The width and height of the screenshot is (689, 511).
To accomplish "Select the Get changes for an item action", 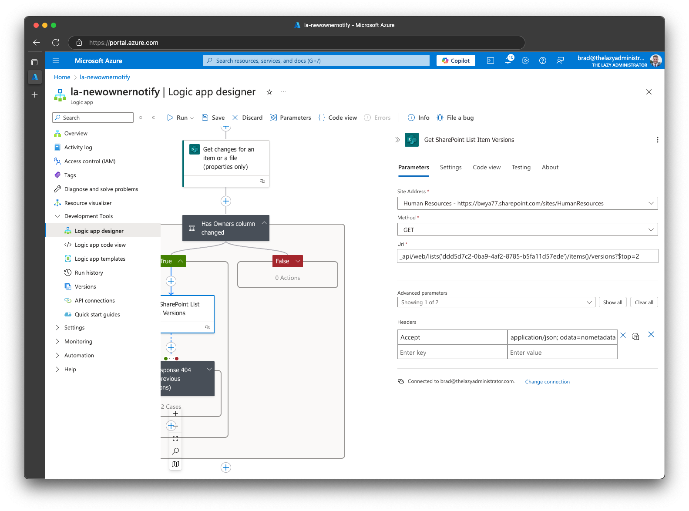I will point(226,164).
